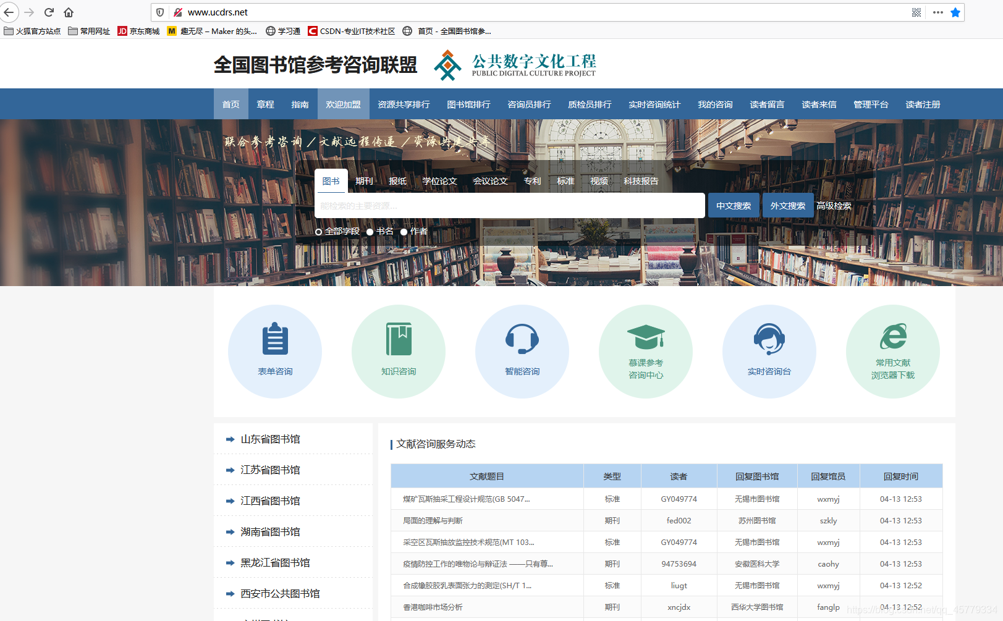1003x621 pixels.
Task: Switch to the 期刊 search tab
Action: tap(365, 181)
